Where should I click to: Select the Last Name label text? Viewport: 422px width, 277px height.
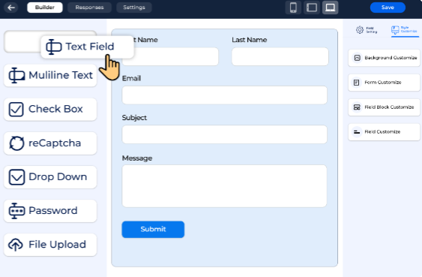[x=249, y=40]
